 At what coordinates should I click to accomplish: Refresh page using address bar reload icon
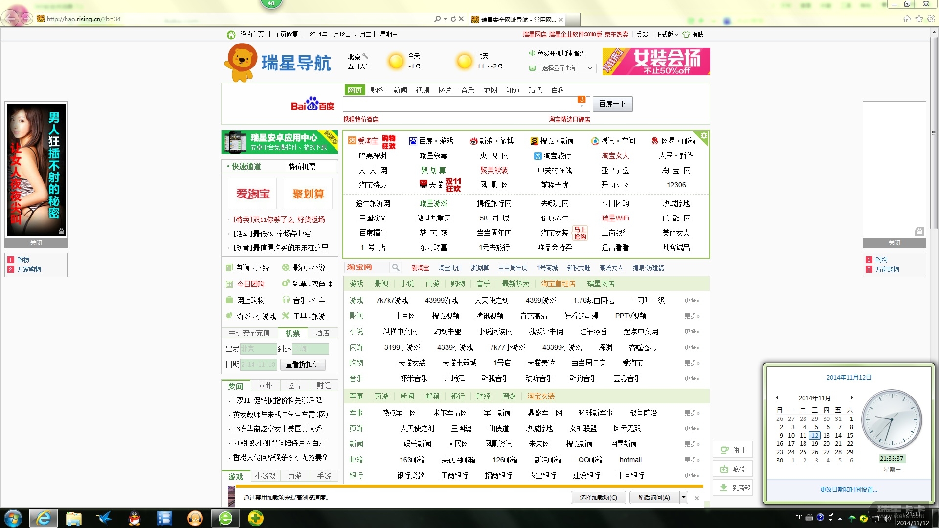click(453, 19)
